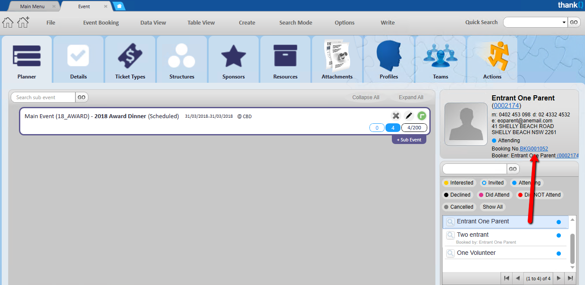The height and width of the screenshot is (285, 585).
Task: Open the Teams icon tab
Action: click(x=441, y=60)
